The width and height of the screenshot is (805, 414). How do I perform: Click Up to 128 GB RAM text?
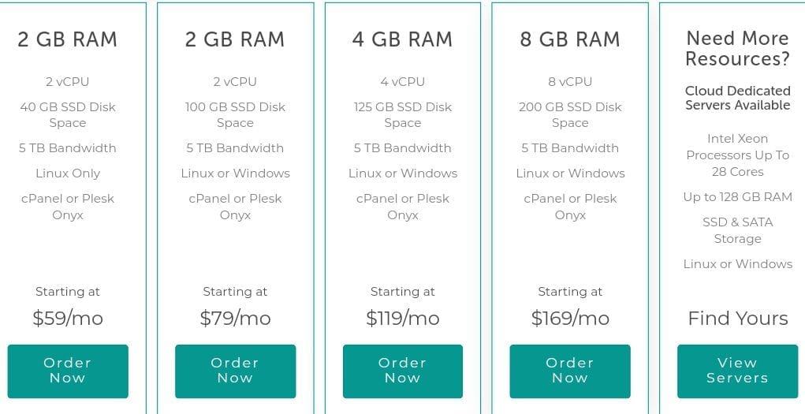pyautogui.click(x=738, y=197)
